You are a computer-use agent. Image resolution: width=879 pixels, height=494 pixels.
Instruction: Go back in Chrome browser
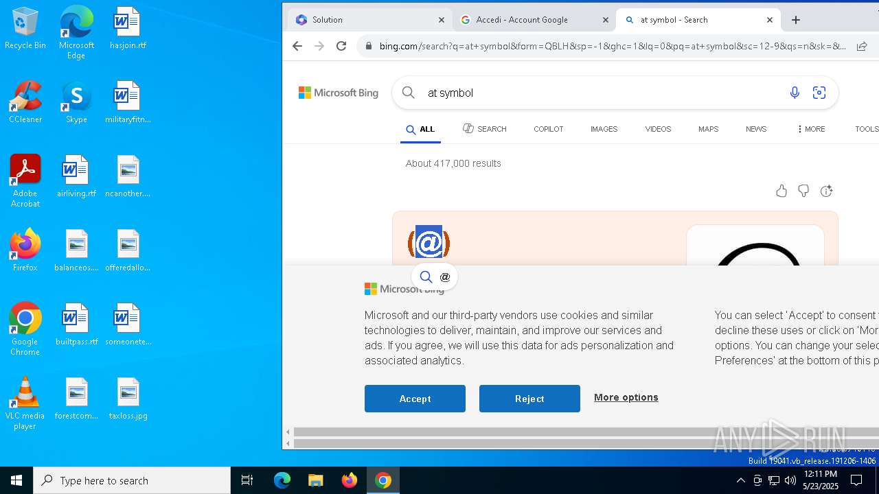click(x=297, y=46)
